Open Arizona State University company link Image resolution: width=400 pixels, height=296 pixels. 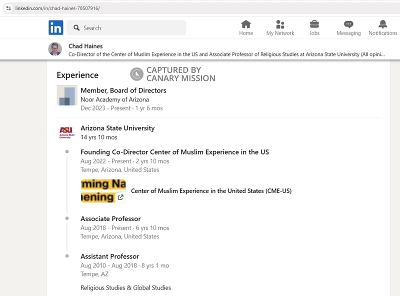coord(117,128)
